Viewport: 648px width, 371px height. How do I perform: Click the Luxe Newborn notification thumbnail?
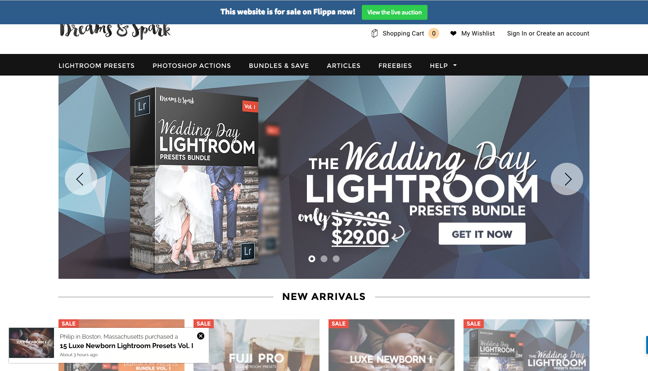[x=31, y=343]
